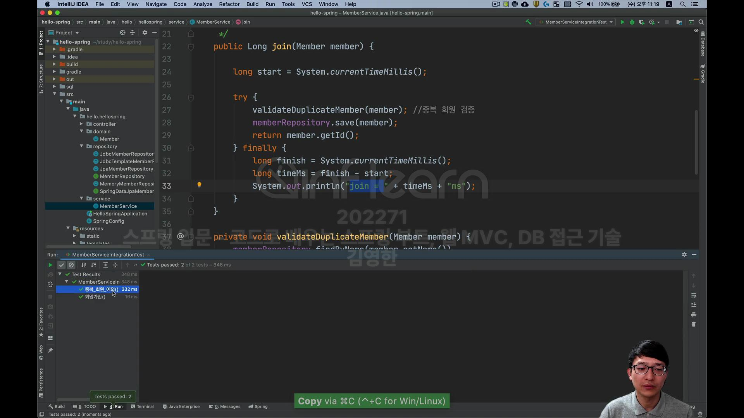
Task: Open SpringConfig in the project tree
Action: pos(108,221)
